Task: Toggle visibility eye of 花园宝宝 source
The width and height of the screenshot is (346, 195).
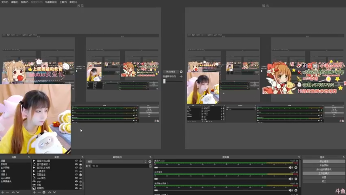Action: [x=77, y=175]
